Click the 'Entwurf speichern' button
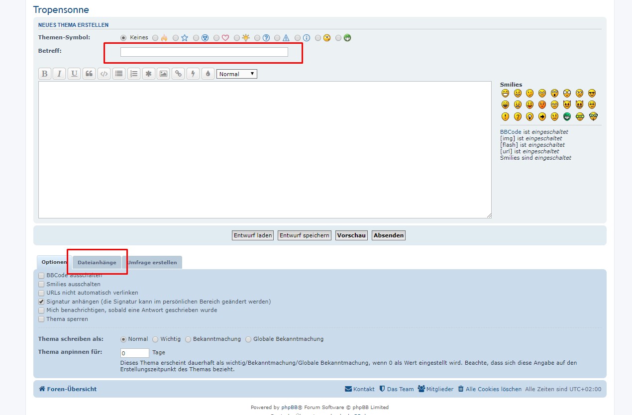Image resolution: width=632 pixels, height=415 pixels. pyautogui.click(x=305, y=235)
